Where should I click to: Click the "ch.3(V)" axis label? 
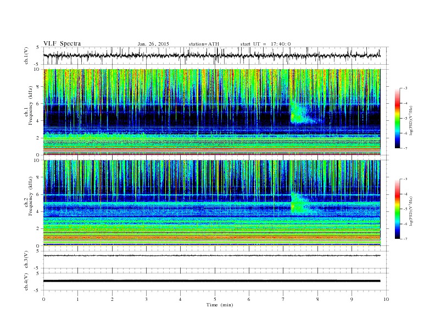26,260
